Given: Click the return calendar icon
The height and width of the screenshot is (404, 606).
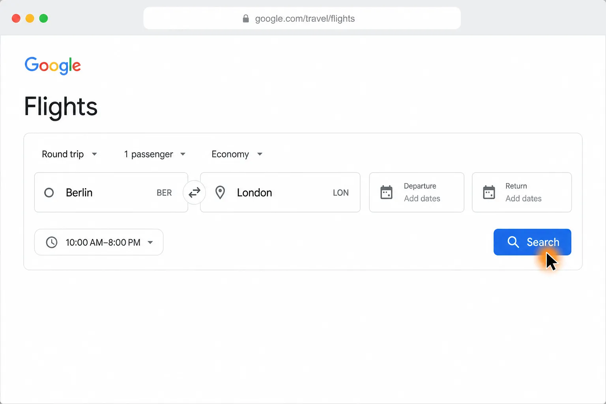Looking at the screenshot, I should (x=489, y=193).
